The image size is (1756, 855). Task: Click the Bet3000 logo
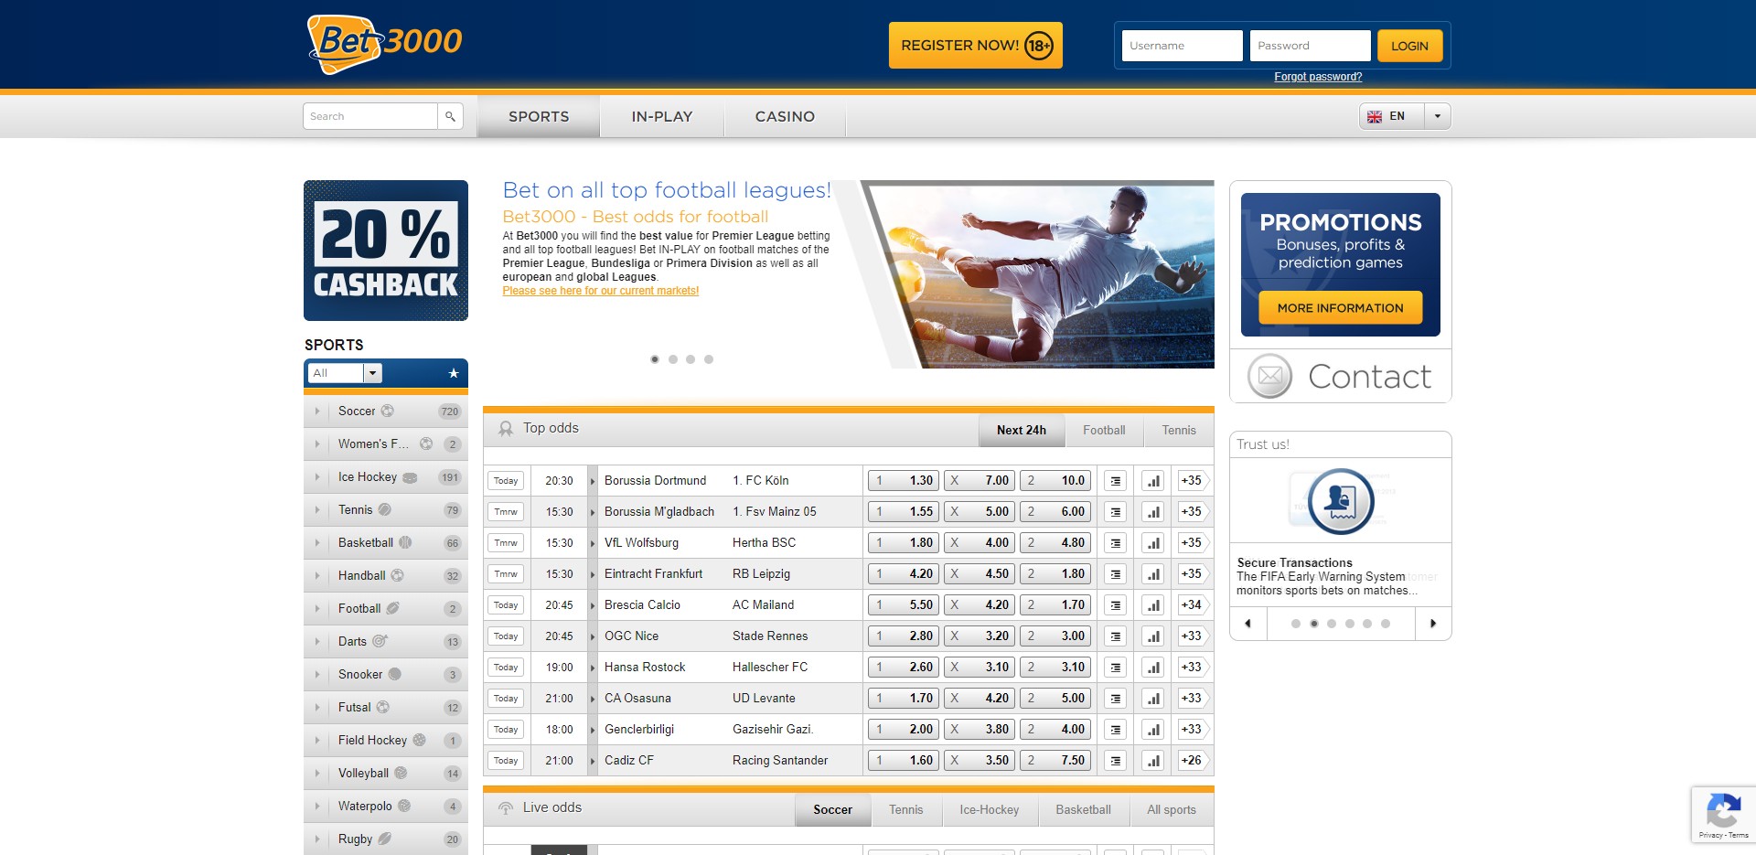pos(385,44)
